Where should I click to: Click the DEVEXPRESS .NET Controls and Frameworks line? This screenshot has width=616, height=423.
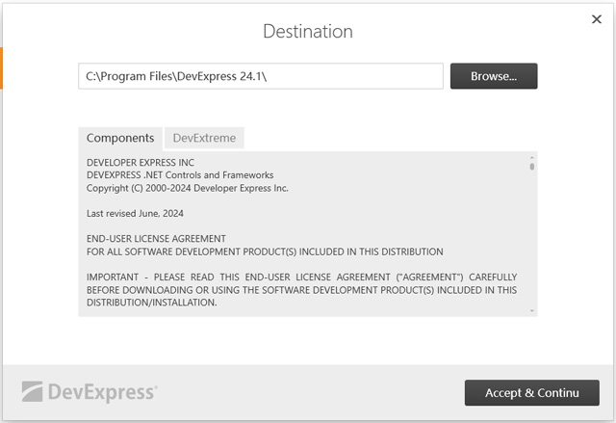180,175
